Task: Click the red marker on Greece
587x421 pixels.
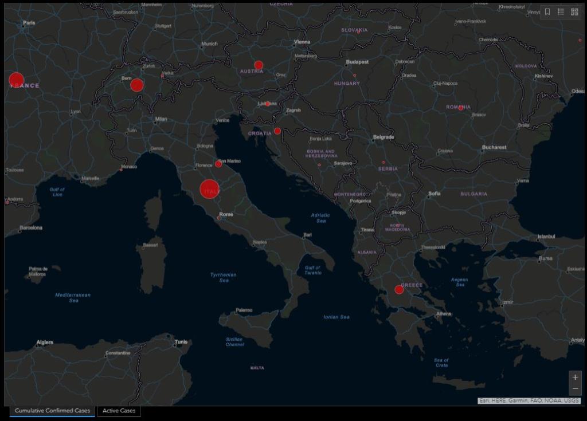Action: 399,290
